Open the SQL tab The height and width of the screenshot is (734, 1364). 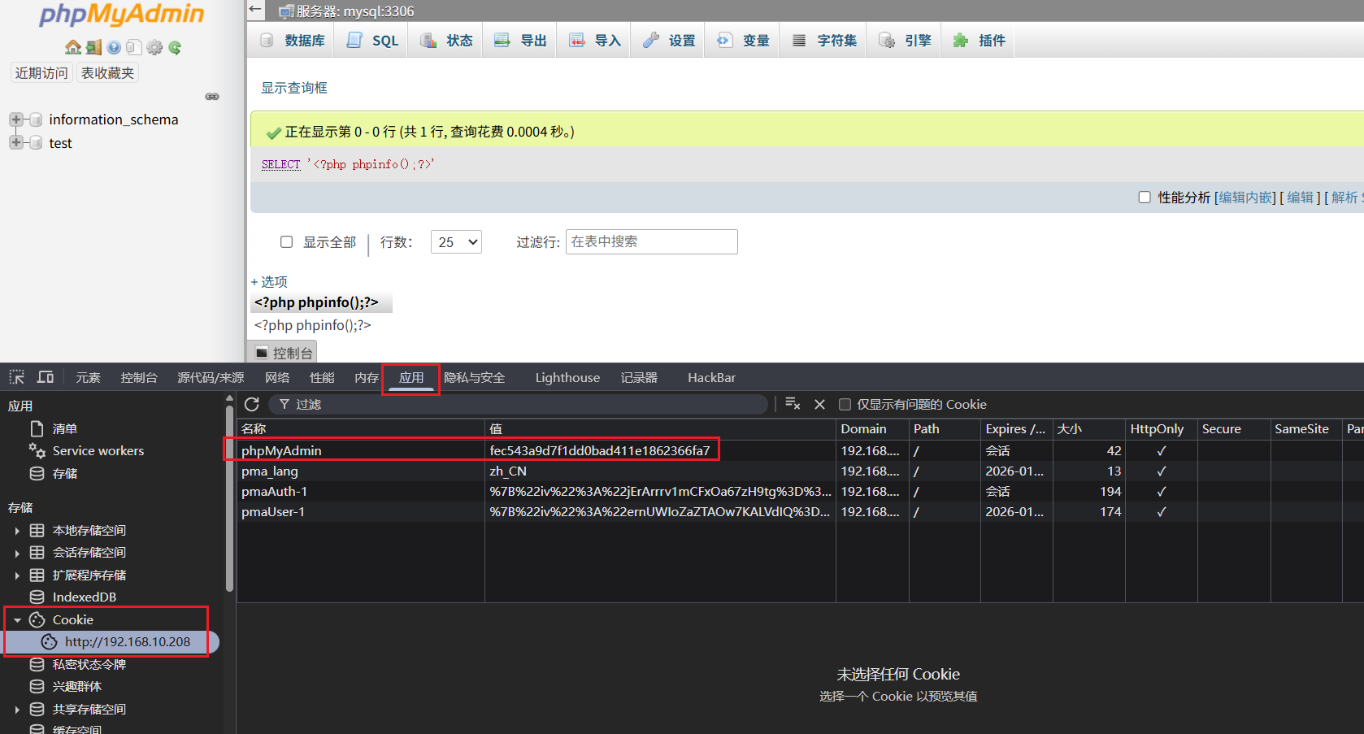pyautogui.click(x=372, y=41)
